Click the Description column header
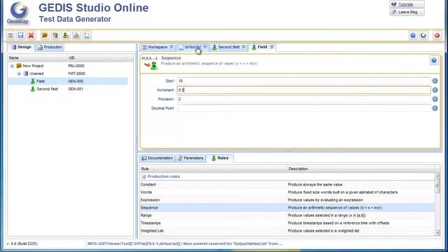The image size is (448, 252). click(360, 169)
